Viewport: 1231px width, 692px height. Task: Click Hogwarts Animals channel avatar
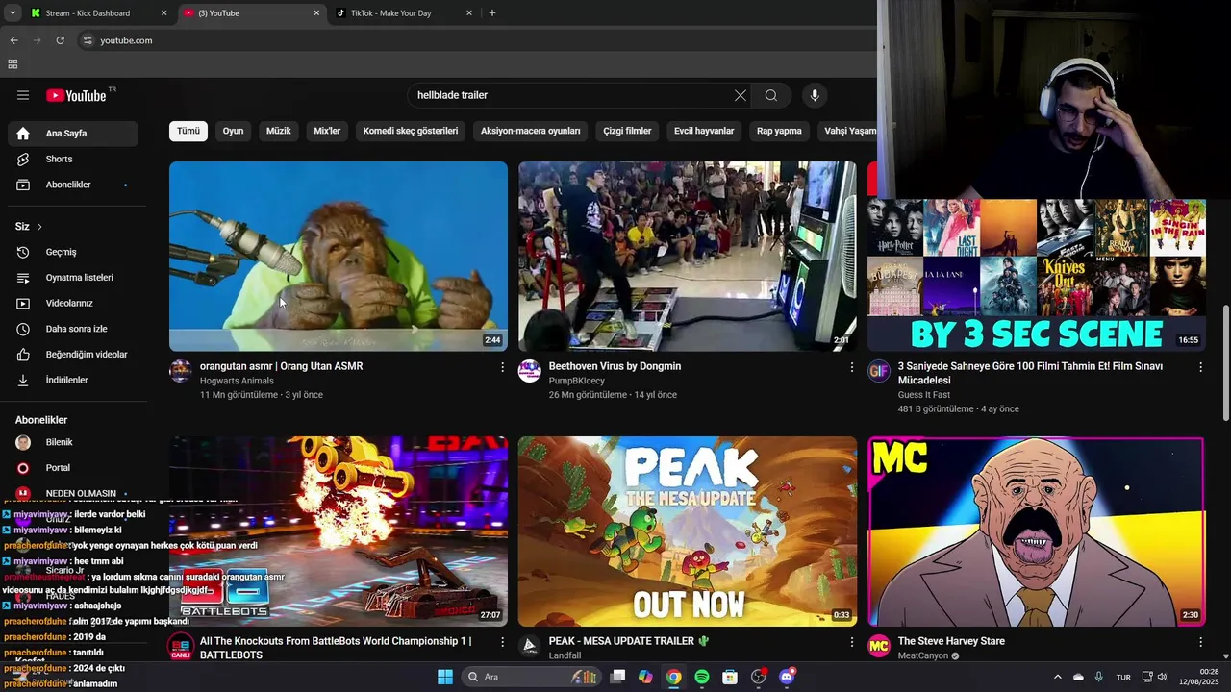click(x=181, y=371)
